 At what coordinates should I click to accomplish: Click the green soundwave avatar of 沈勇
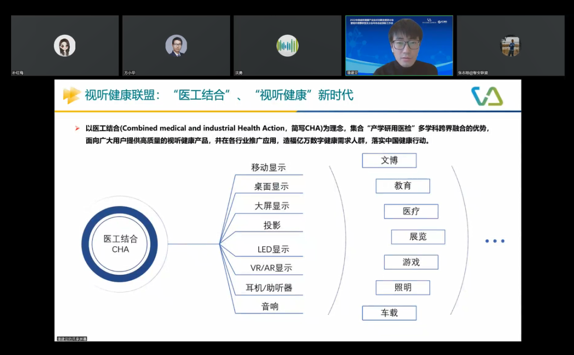point(288,46)
